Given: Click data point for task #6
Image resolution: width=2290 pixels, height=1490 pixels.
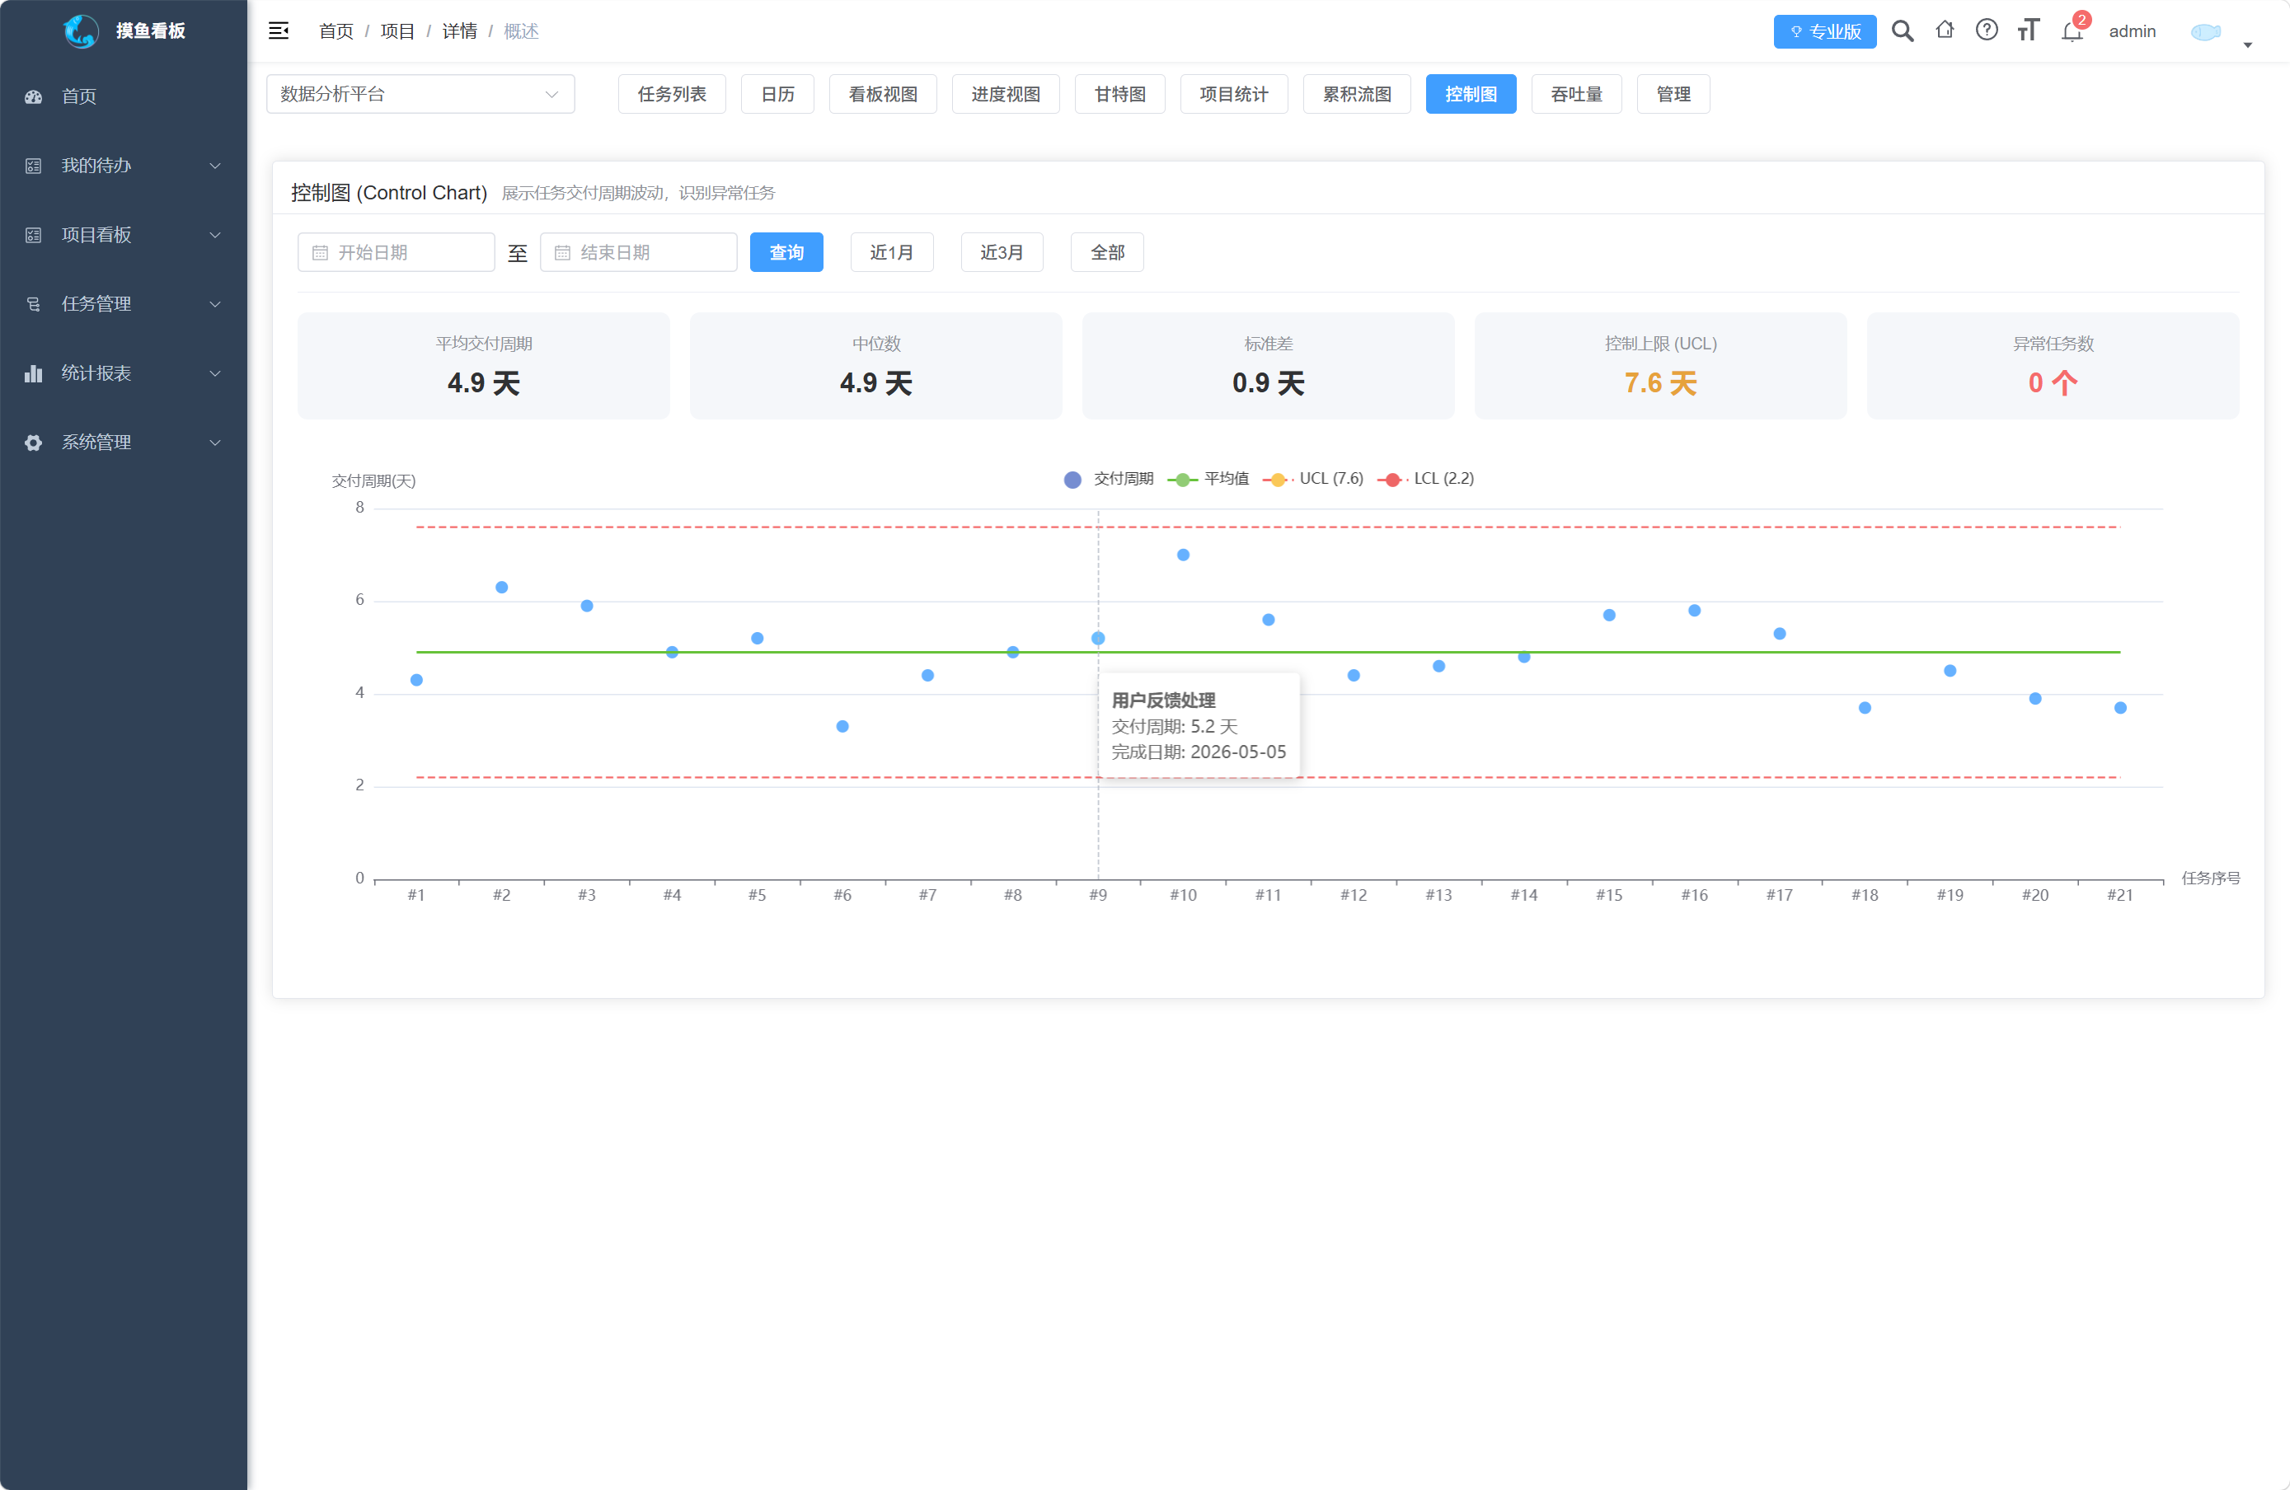Looking at the screenshot, I should tap(842, 726).
